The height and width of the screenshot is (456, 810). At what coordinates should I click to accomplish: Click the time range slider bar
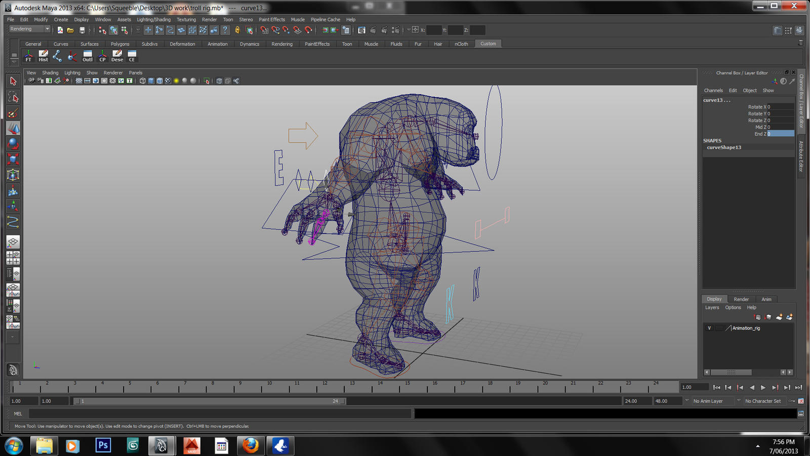[x=210, y=401]
